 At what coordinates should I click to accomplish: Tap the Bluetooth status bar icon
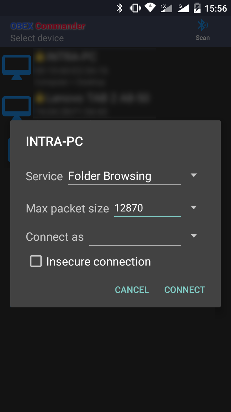click(120, 8)
